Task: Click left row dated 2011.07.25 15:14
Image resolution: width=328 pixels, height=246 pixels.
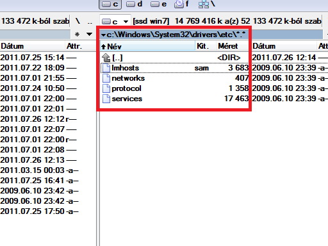Action: click(x=38, y=58)
